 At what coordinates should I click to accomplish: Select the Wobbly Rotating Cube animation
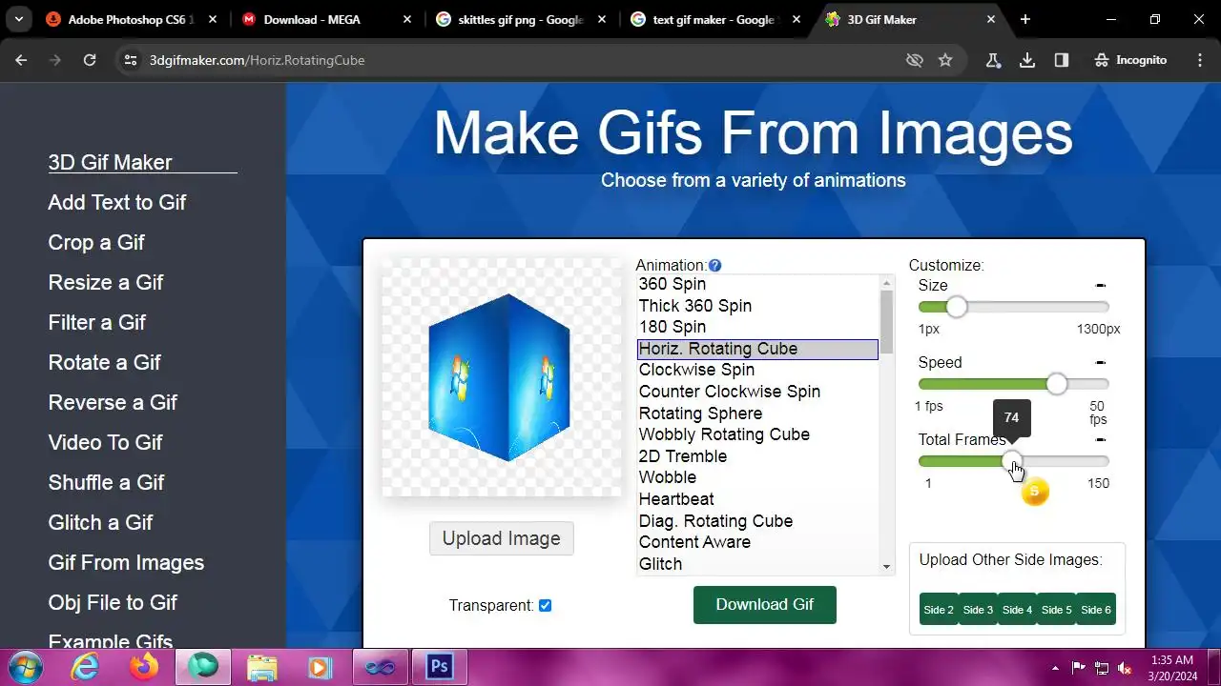757,434
